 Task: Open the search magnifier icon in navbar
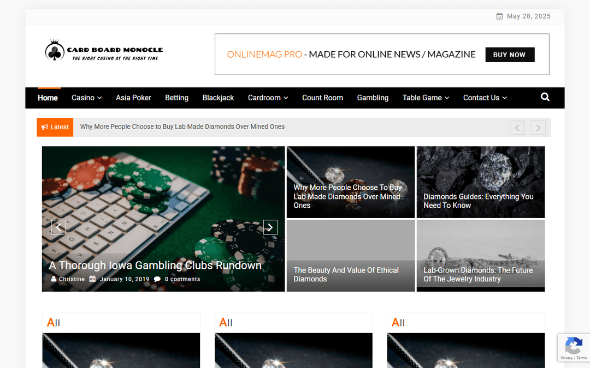point(545,97)
